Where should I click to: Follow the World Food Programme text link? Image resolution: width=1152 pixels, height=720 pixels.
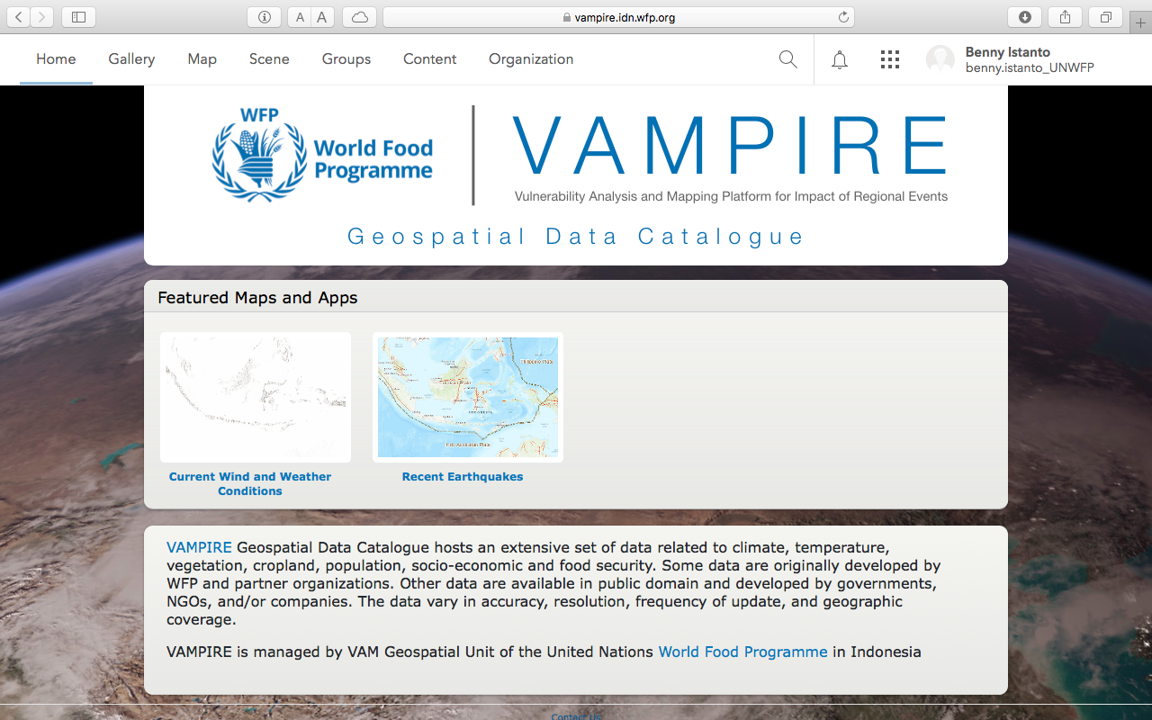742,652
